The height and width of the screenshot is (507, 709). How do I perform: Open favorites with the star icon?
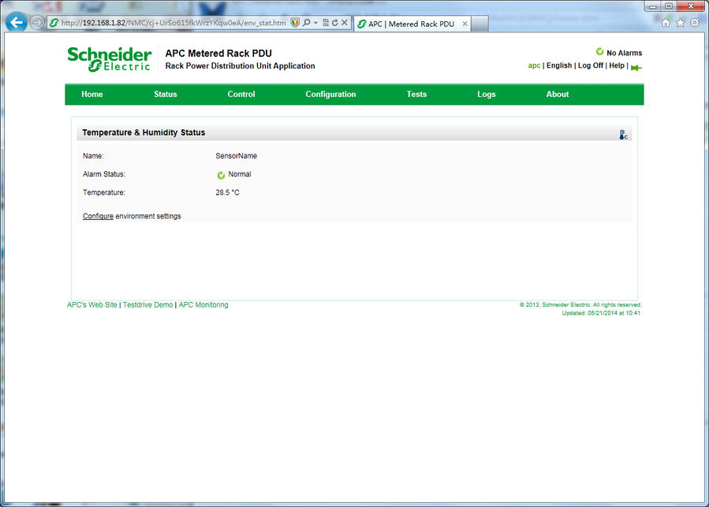pyautogui.click(x=680, y=23)
